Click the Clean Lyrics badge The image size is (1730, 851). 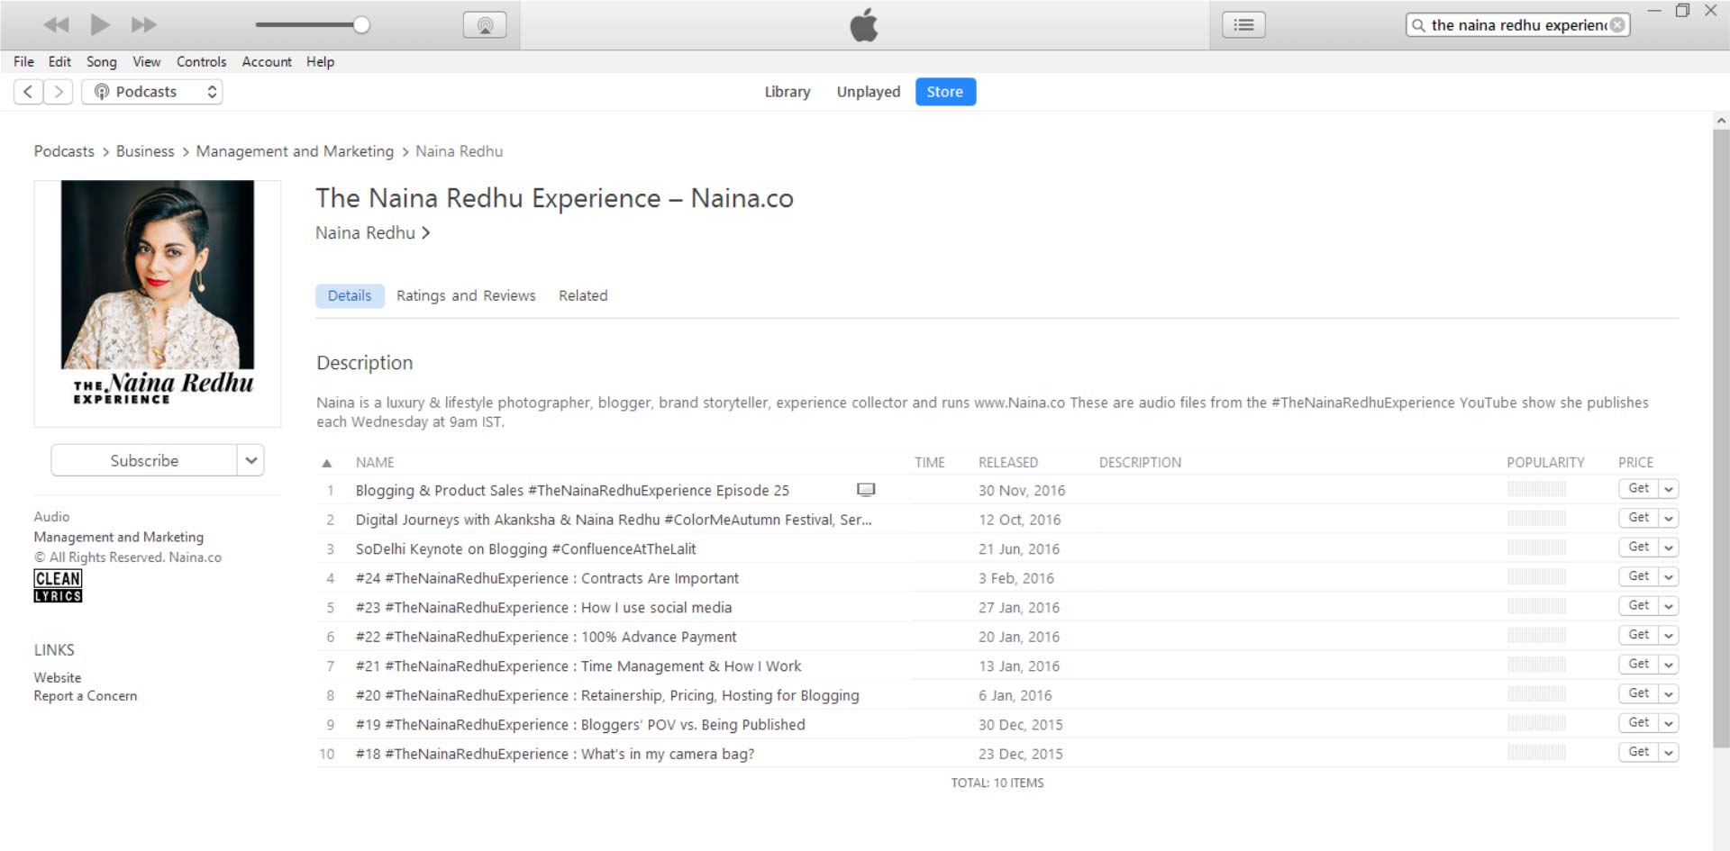click(x=58, y=586)
